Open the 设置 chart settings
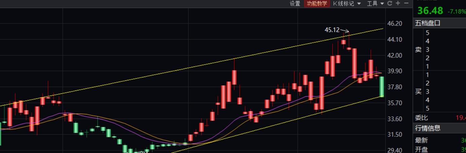This screenshot has height=153, width=466. [x=295, y=3]
